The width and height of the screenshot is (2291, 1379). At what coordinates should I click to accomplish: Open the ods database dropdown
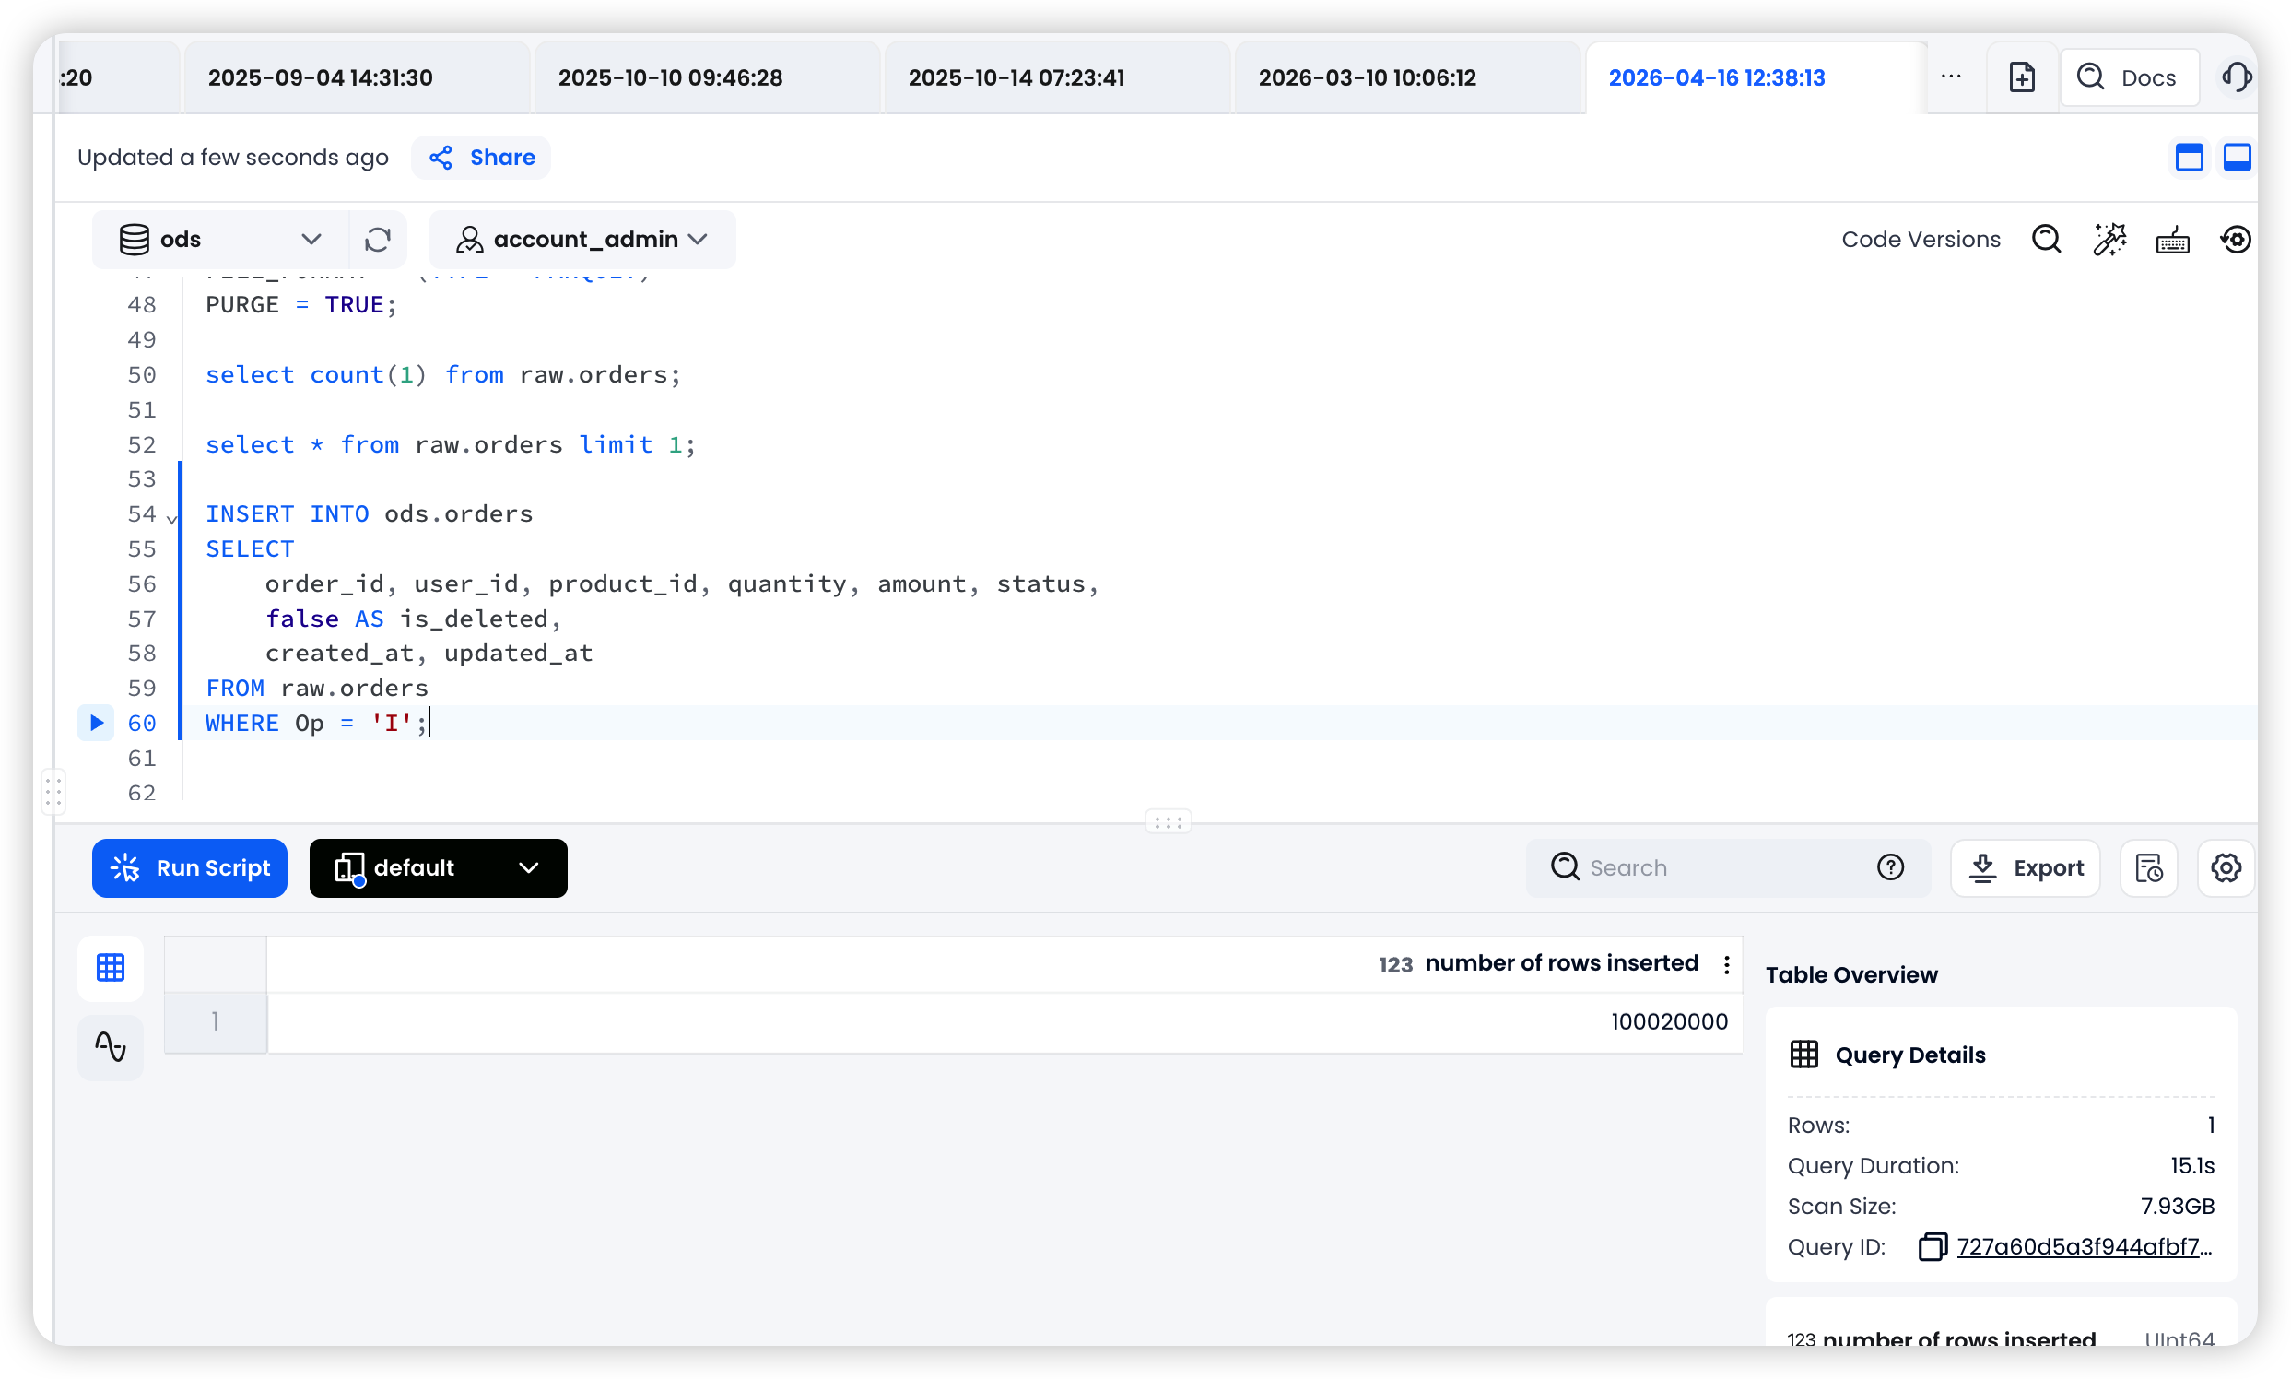[221, 240]
